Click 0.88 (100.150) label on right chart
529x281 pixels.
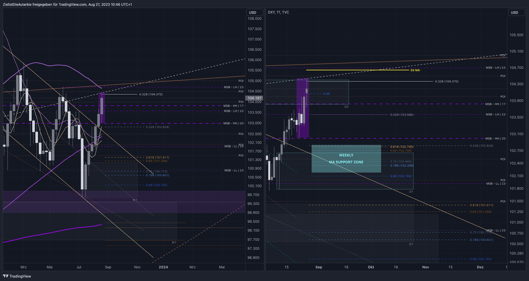[x=481, y=259]
